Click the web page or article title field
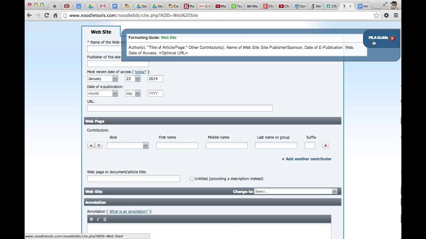426x239 pixels. 133,179
